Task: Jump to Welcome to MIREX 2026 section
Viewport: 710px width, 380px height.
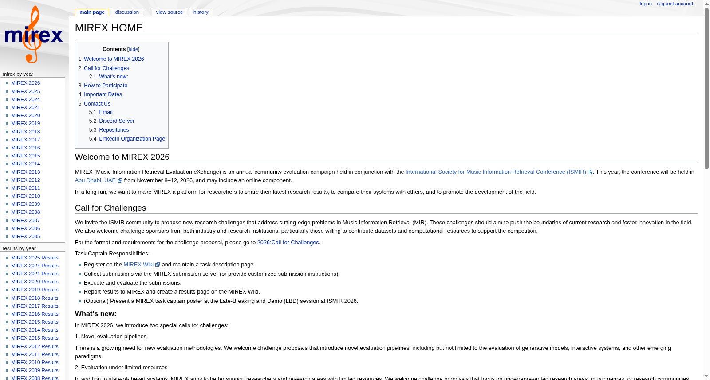Action: [x=114, y=59]
